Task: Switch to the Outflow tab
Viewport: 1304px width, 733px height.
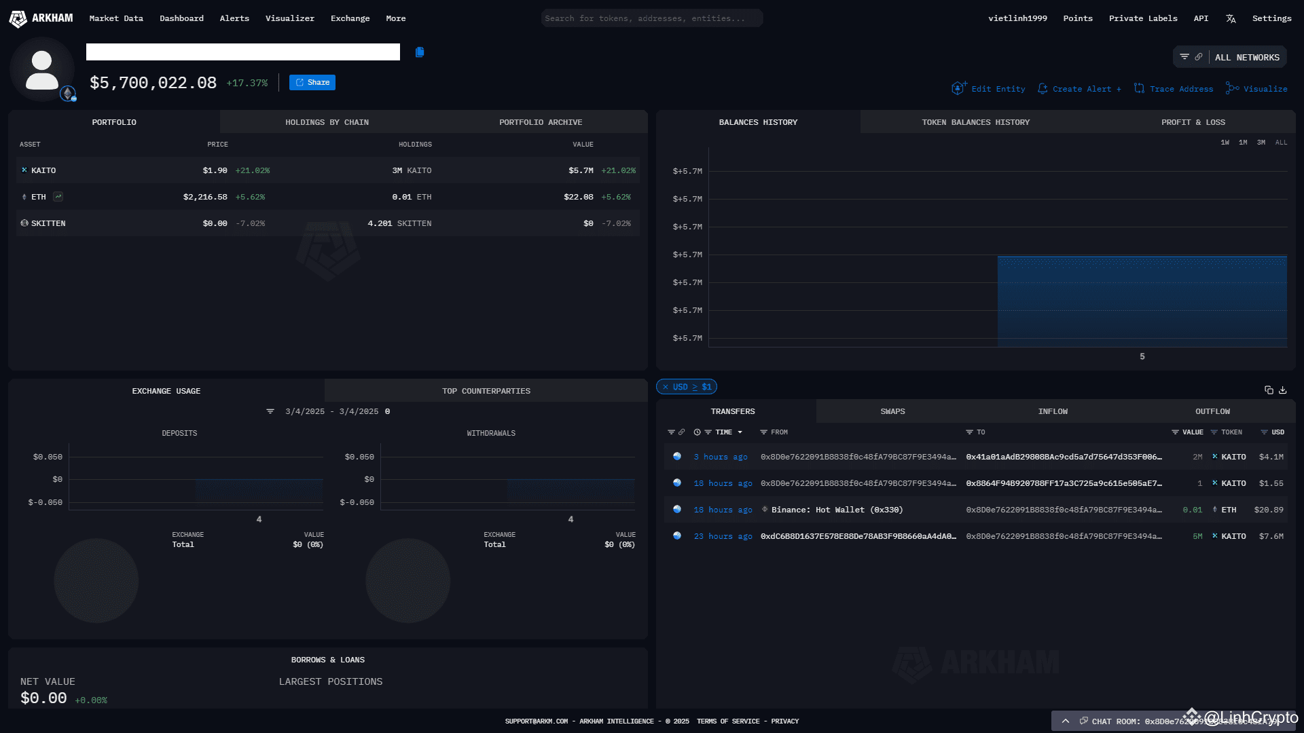Action: click(1213, 411)
